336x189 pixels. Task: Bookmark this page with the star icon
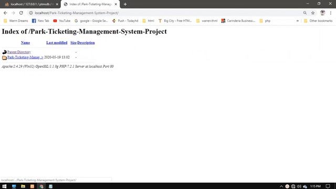(313, 13)
